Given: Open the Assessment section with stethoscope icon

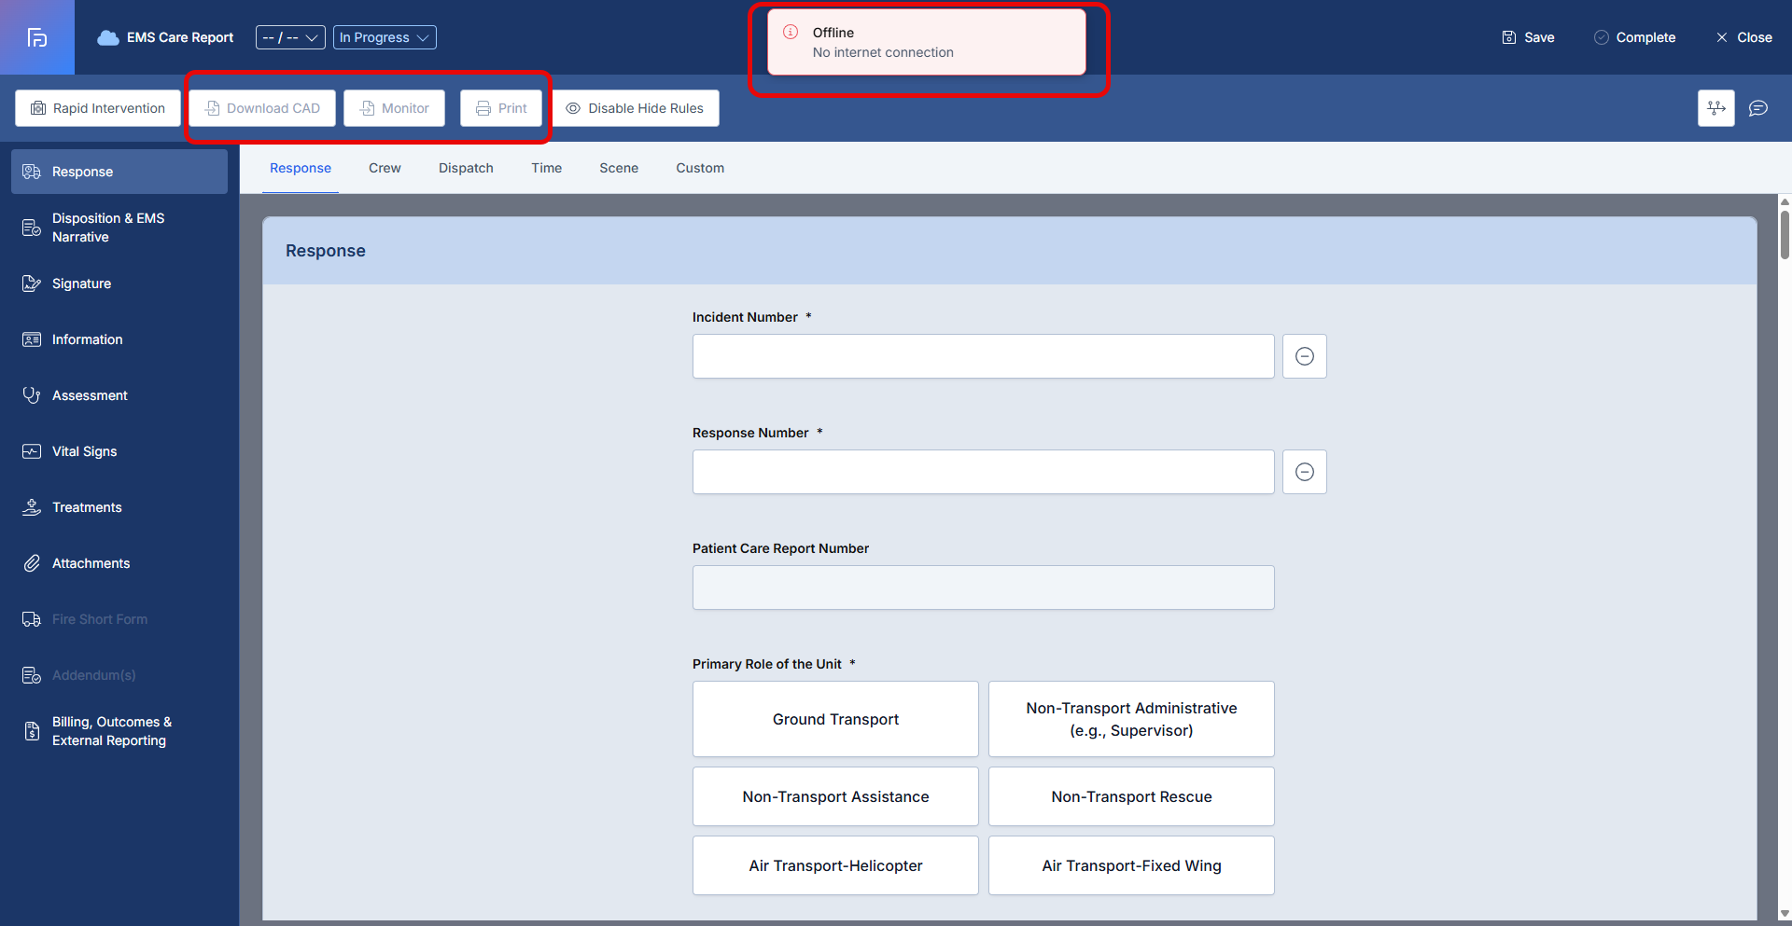Looking at the screenshot, I should [x=119, y=395].
